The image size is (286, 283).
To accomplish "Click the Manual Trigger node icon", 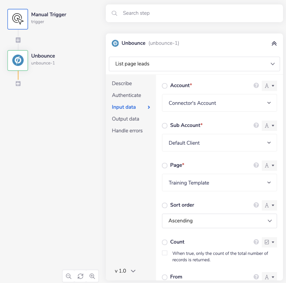I will click(x=18, y=19).
